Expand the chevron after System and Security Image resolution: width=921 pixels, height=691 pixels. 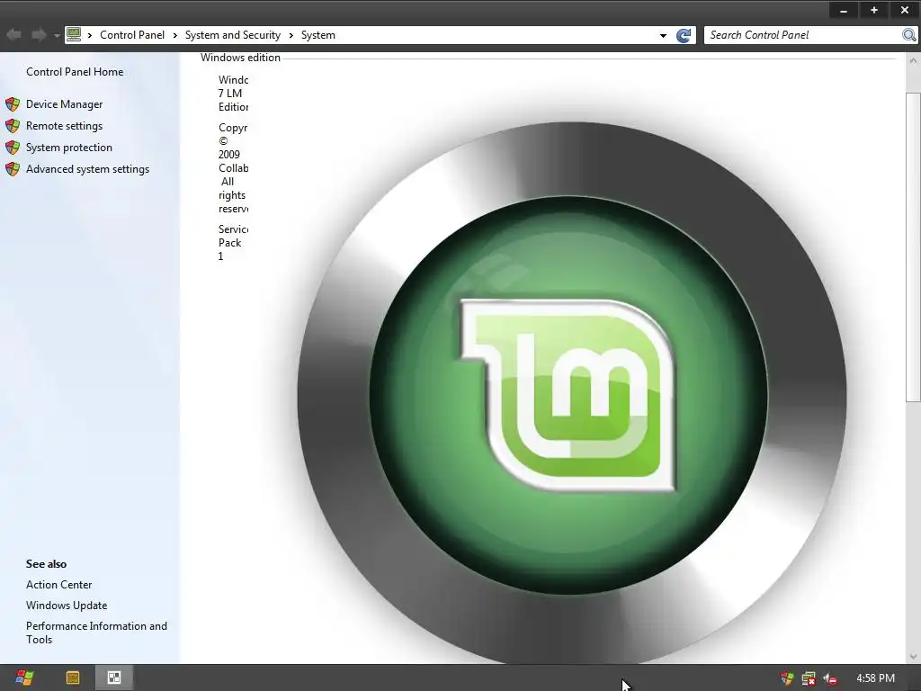tap(291, 35)
